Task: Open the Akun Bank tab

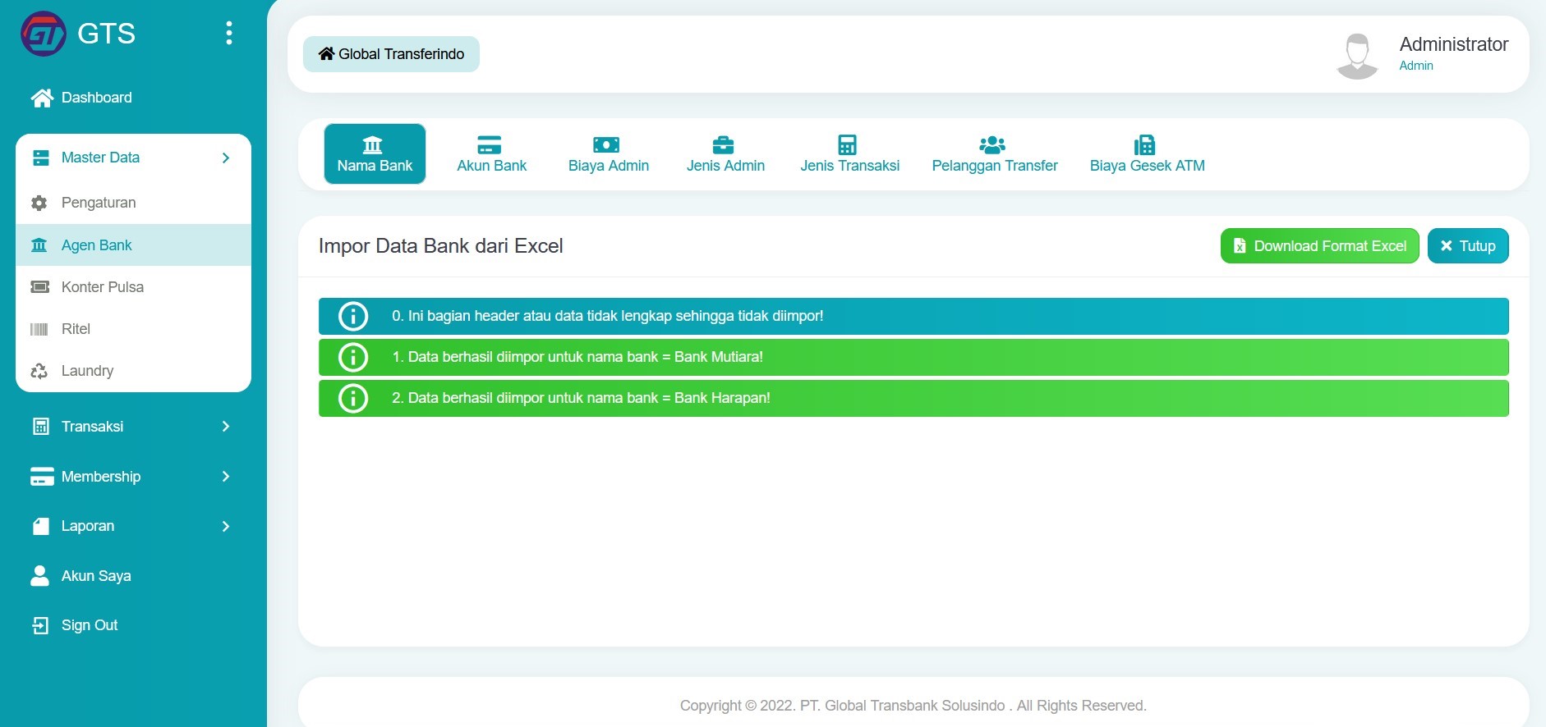Action: point(491,154)
